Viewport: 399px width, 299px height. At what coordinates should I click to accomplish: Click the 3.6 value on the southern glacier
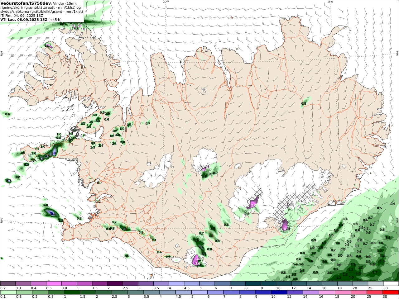tap(197, 264)
